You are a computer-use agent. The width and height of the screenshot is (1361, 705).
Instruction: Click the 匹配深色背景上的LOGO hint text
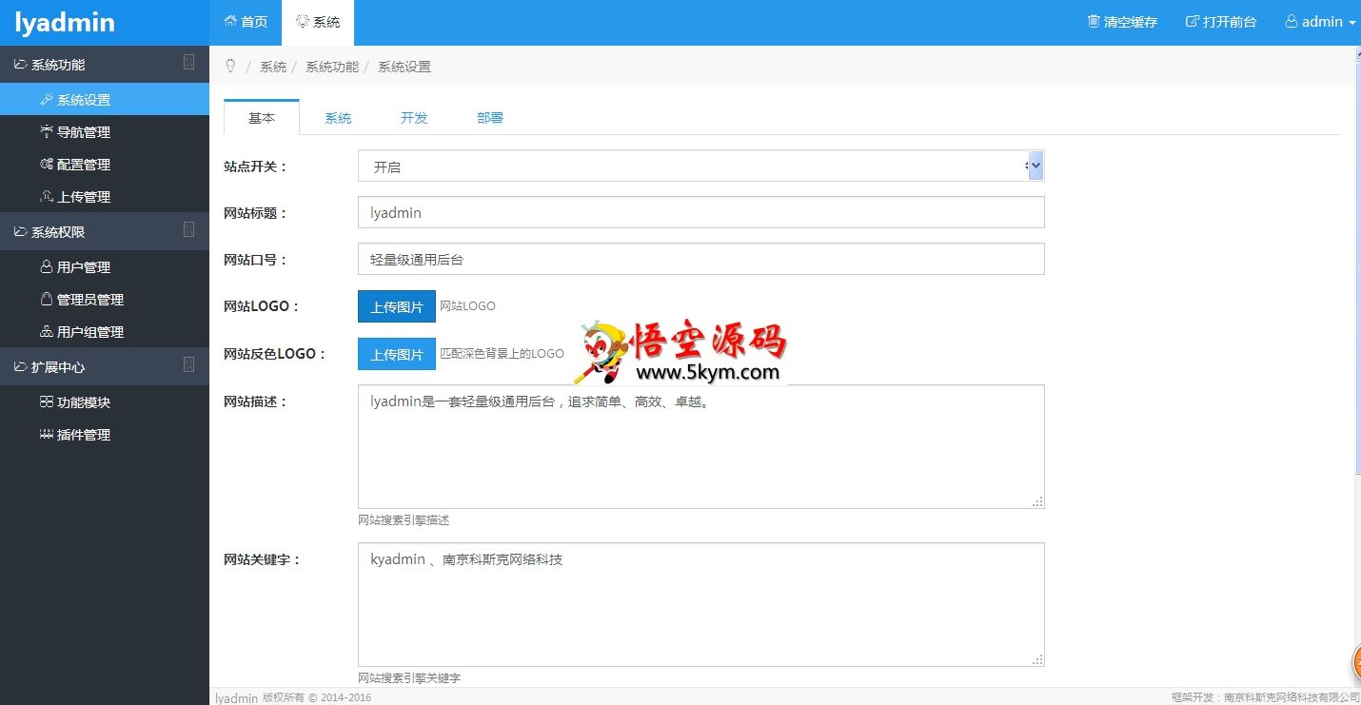point(502,354)
